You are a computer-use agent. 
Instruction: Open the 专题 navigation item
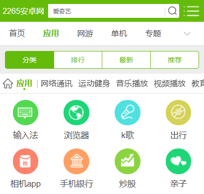153,34
